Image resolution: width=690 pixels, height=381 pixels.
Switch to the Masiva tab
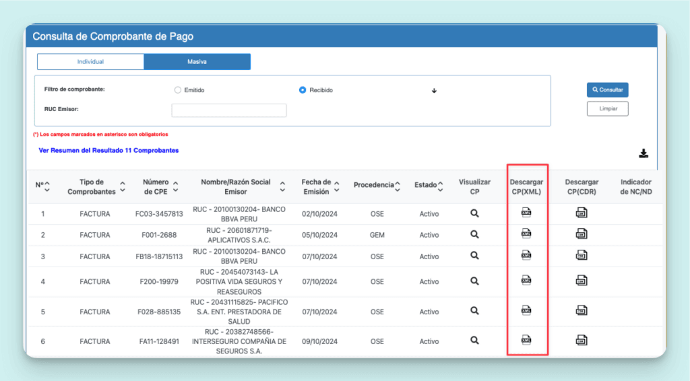point(197,61)
